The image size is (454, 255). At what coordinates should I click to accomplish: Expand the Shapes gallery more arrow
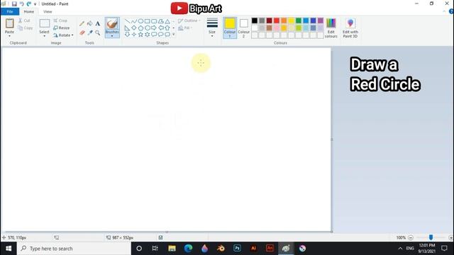click(x=173, y=35)
